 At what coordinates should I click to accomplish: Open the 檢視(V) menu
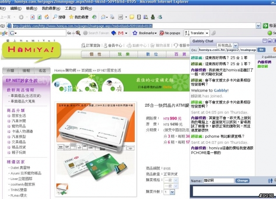point(31,8)
